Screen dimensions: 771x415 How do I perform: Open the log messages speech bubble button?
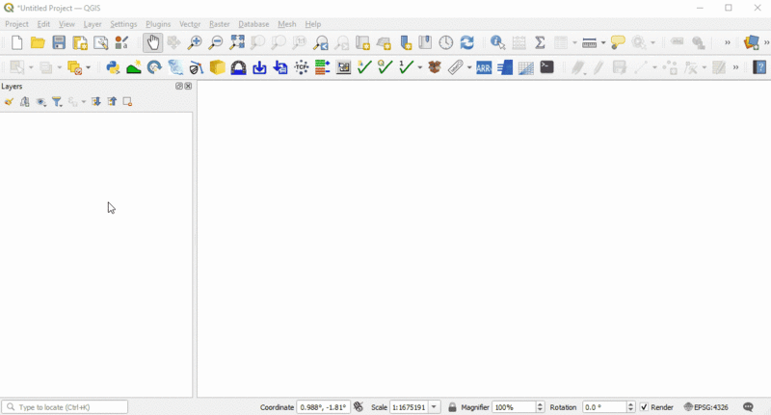[749, 407]
